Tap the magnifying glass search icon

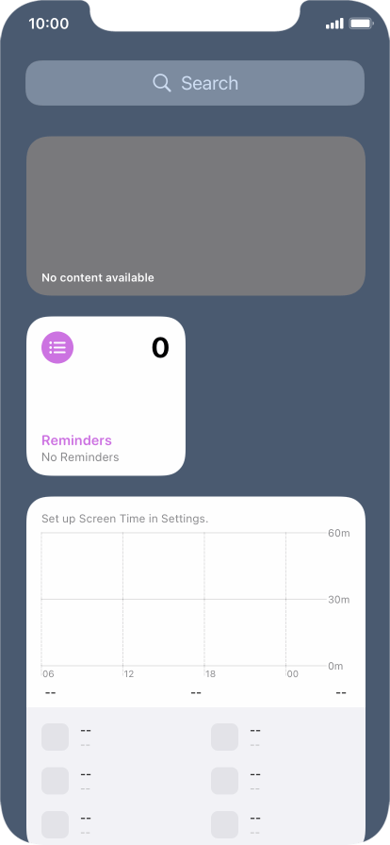click(x=162, y=83)
